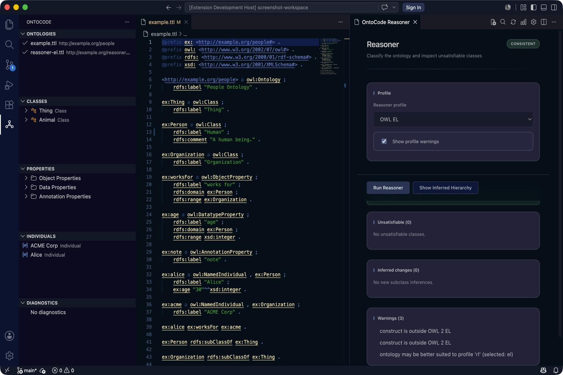Open more actions for example.ttl editor group
The image size is (563, 375).
click(341, 22)
